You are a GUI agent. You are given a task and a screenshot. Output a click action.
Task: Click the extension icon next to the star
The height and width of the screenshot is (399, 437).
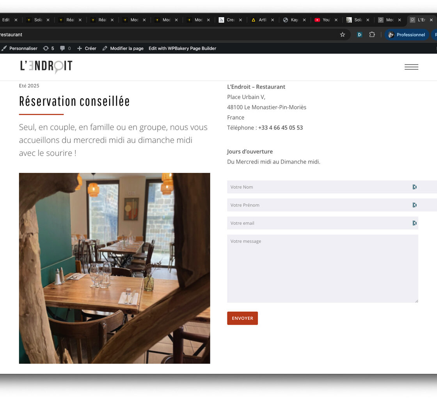coord(359,35)
